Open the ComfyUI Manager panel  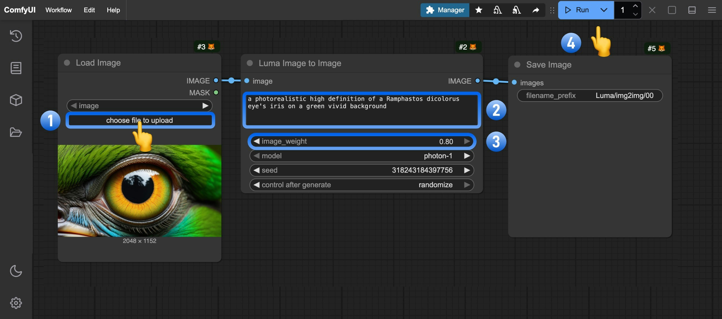click(445, 10)
